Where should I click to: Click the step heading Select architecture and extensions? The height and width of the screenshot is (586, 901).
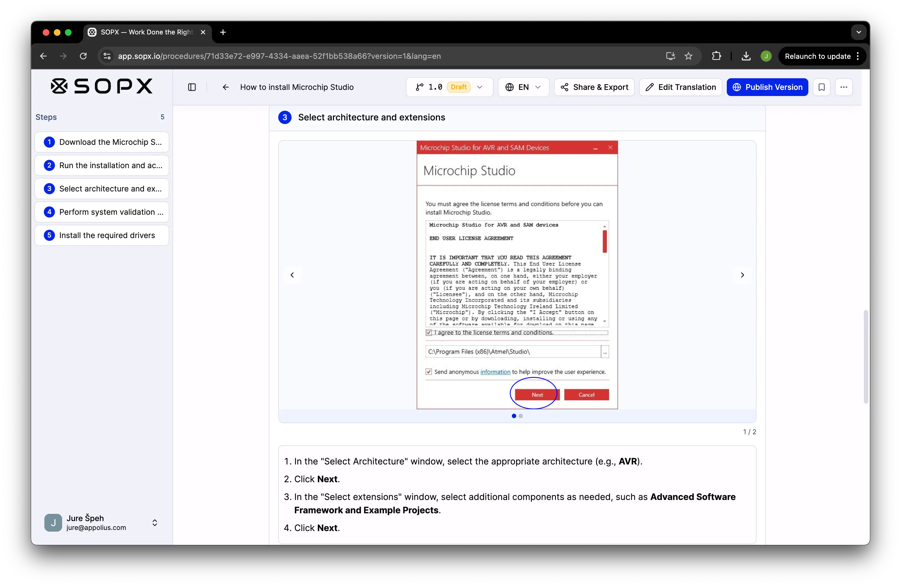point(371,117)
